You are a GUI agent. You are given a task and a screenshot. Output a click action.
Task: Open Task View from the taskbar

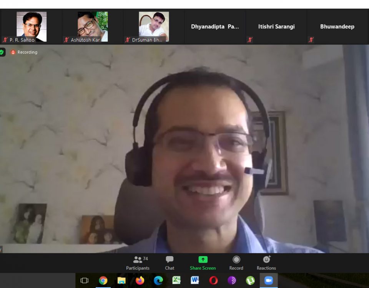tap(85, 281)
